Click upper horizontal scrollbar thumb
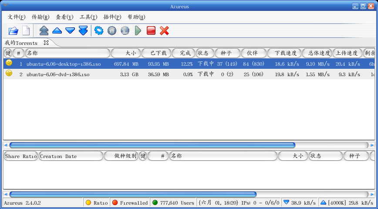 152,145
